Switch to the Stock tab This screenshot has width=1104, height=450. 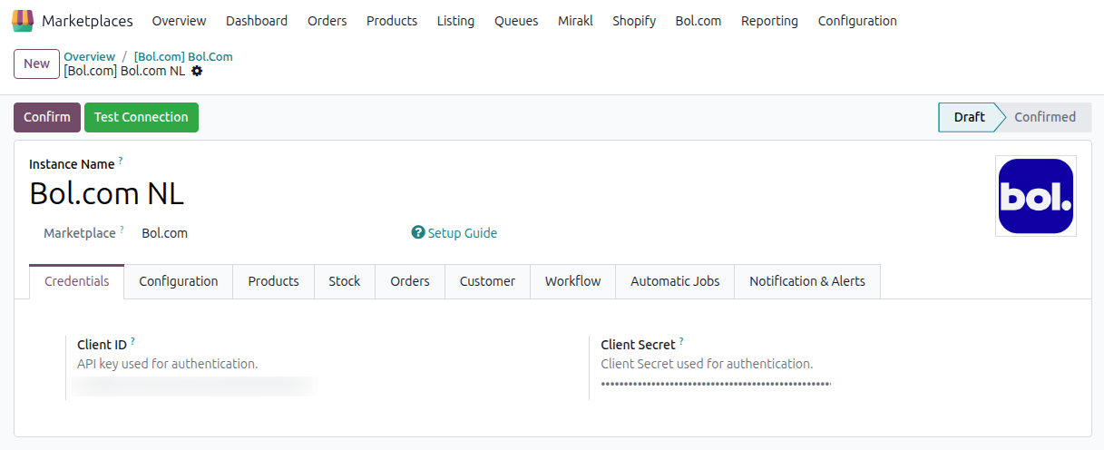(x=345, y=281)
